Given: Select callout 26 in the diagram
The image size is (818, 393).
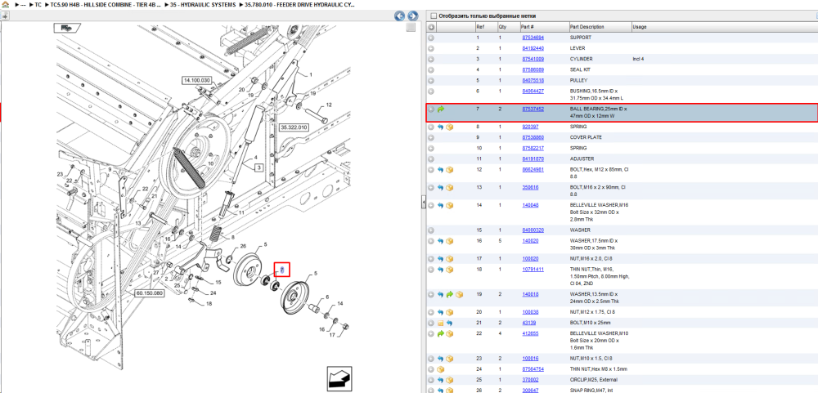Looking at the screenshot, I should point(243,247).
